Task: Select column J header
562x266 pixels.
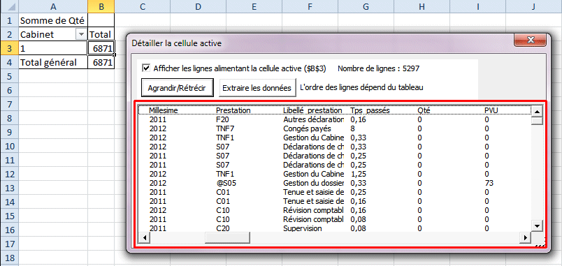Action: tap(533, 6)
